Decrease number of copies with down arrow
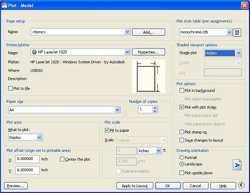The width and height of the screenshot is (250, 193). click(155, 111)
